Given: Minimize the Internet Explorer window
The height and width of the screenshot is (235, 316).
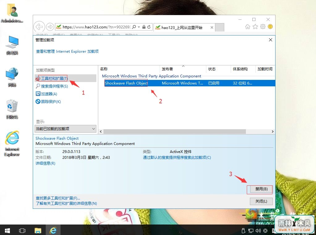Looking at the screenshot, I should [240, 19].
